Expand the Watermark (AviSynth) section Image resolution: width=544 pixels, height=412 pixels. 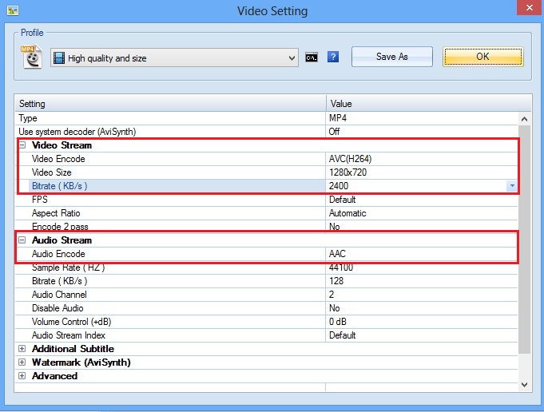coord(22,362)
